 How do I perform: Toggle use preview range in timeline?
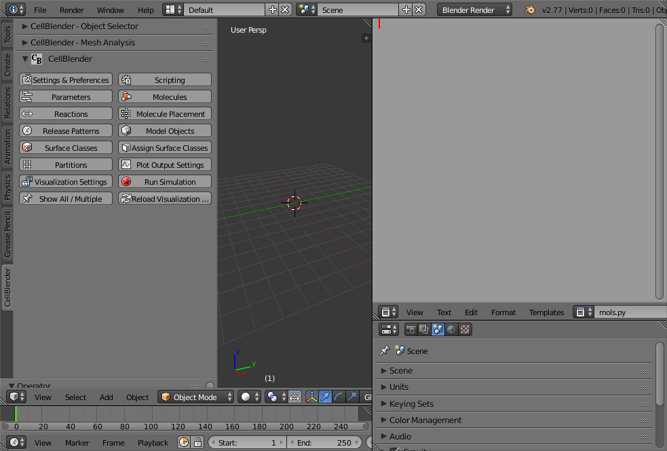(184, 442)
